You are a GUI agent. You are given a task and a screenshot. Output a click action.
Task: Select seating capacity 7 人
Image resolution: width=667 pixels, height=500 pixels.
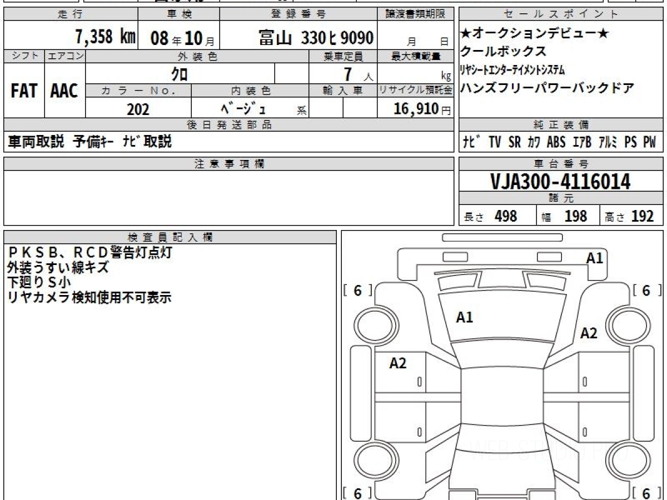pos(358,74)
